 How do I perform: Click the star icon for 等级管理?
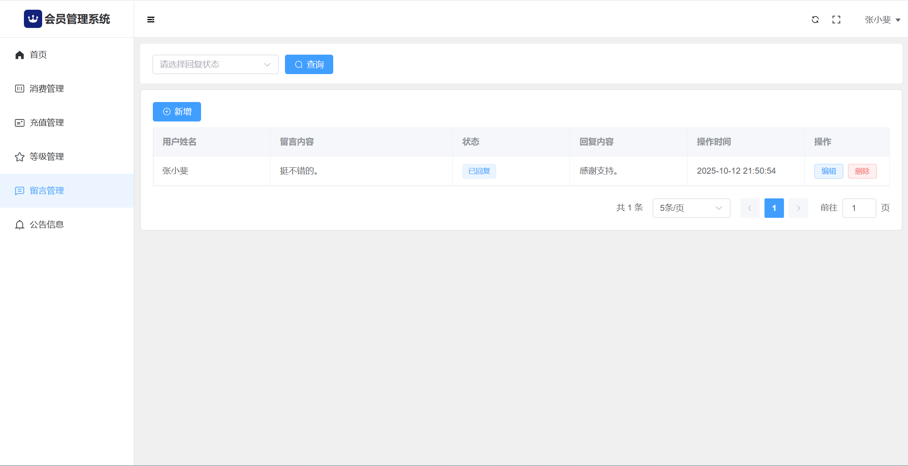pos(19,157)
